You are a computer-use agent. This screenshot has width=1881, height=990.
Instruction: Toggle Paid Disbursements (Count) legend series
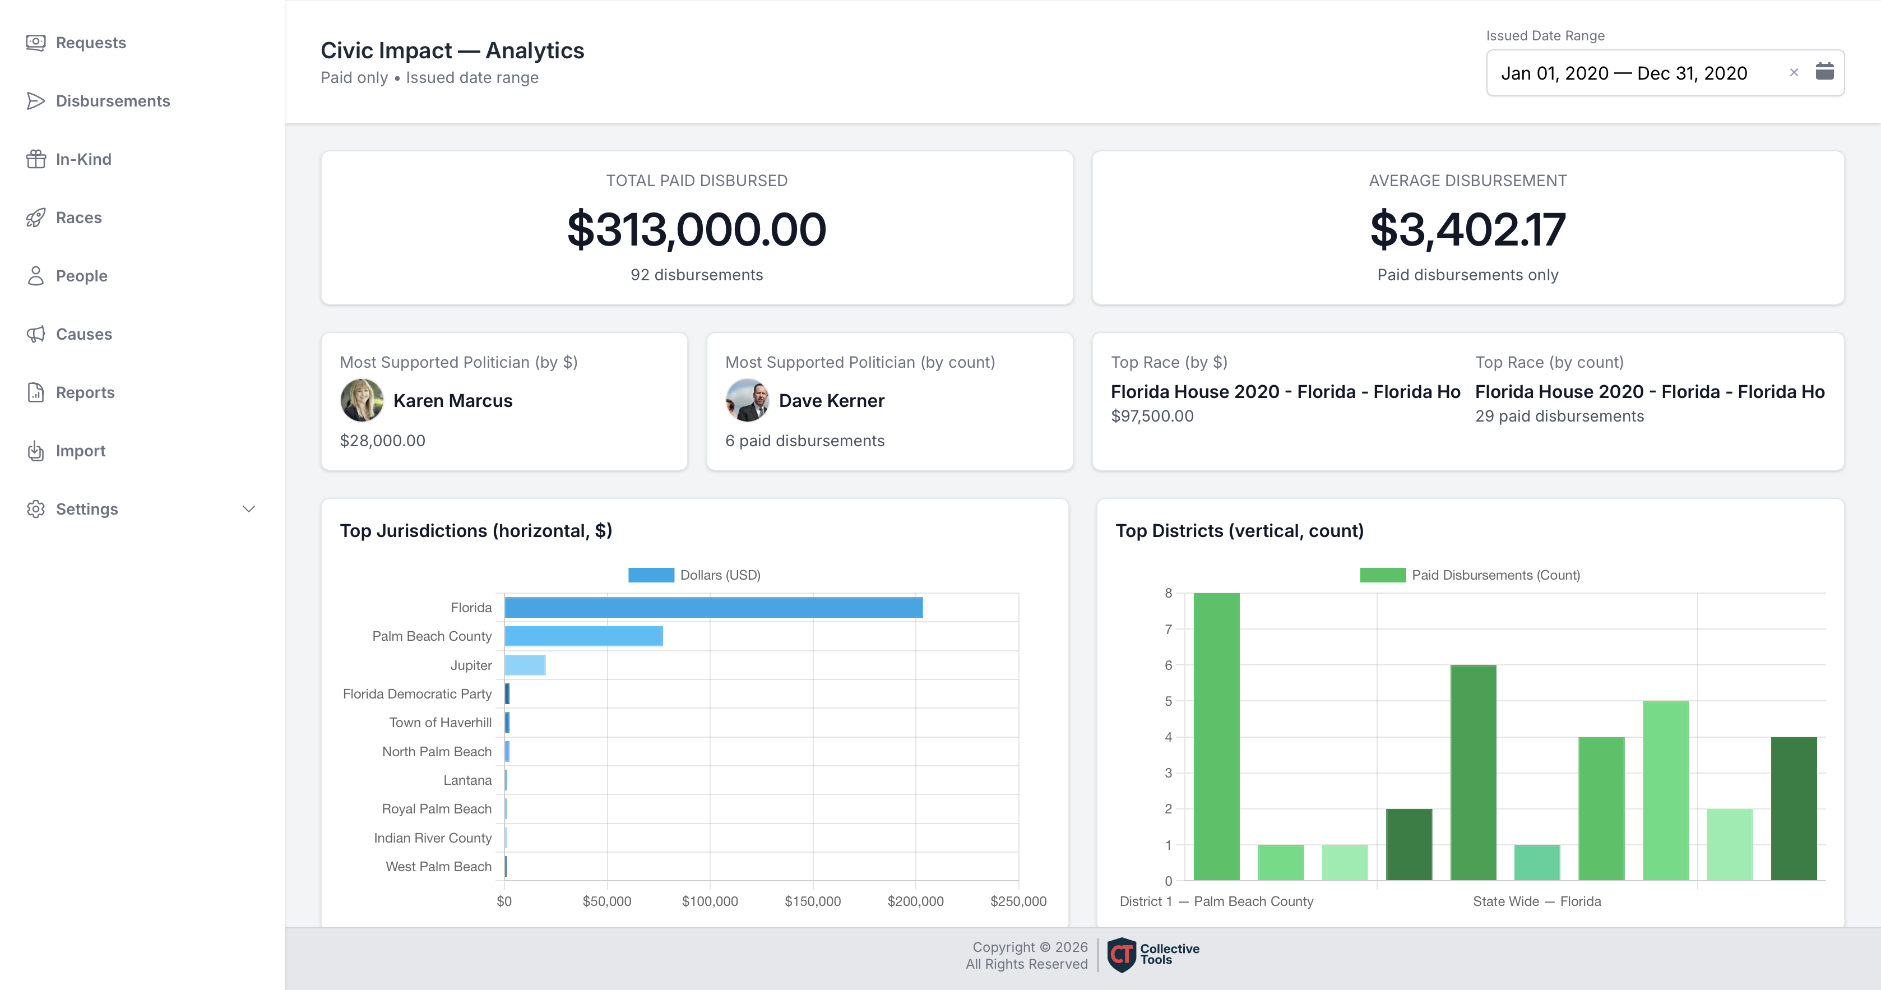click(1470, 575)
